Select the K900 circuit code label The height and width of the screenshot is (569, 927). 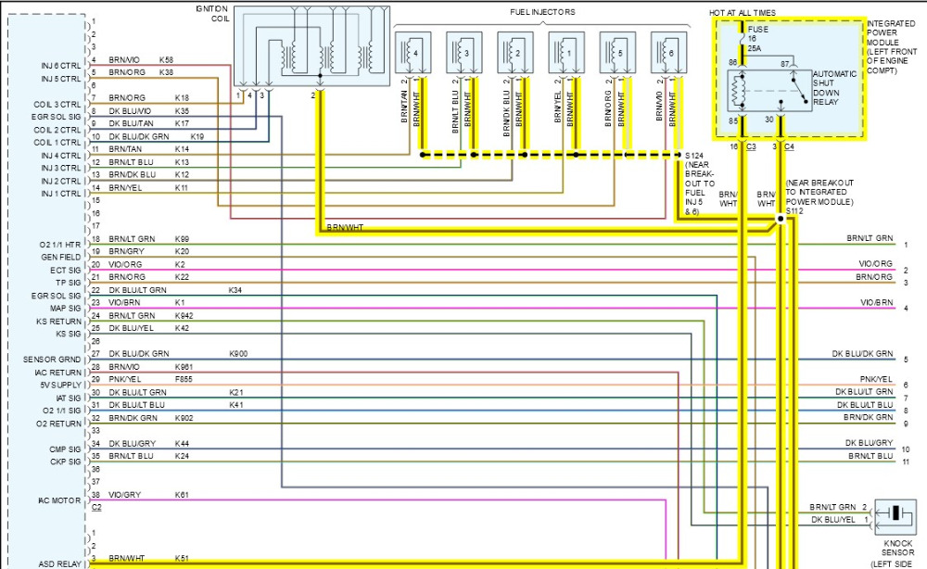tap(239, 354)
